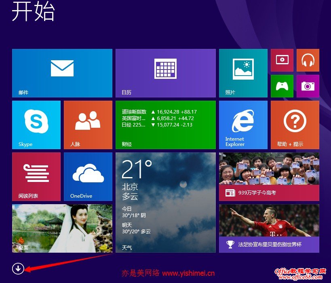Check Beijing weather in the 天气 tile
The image size is (331, 283).
(x=165, y=202)
